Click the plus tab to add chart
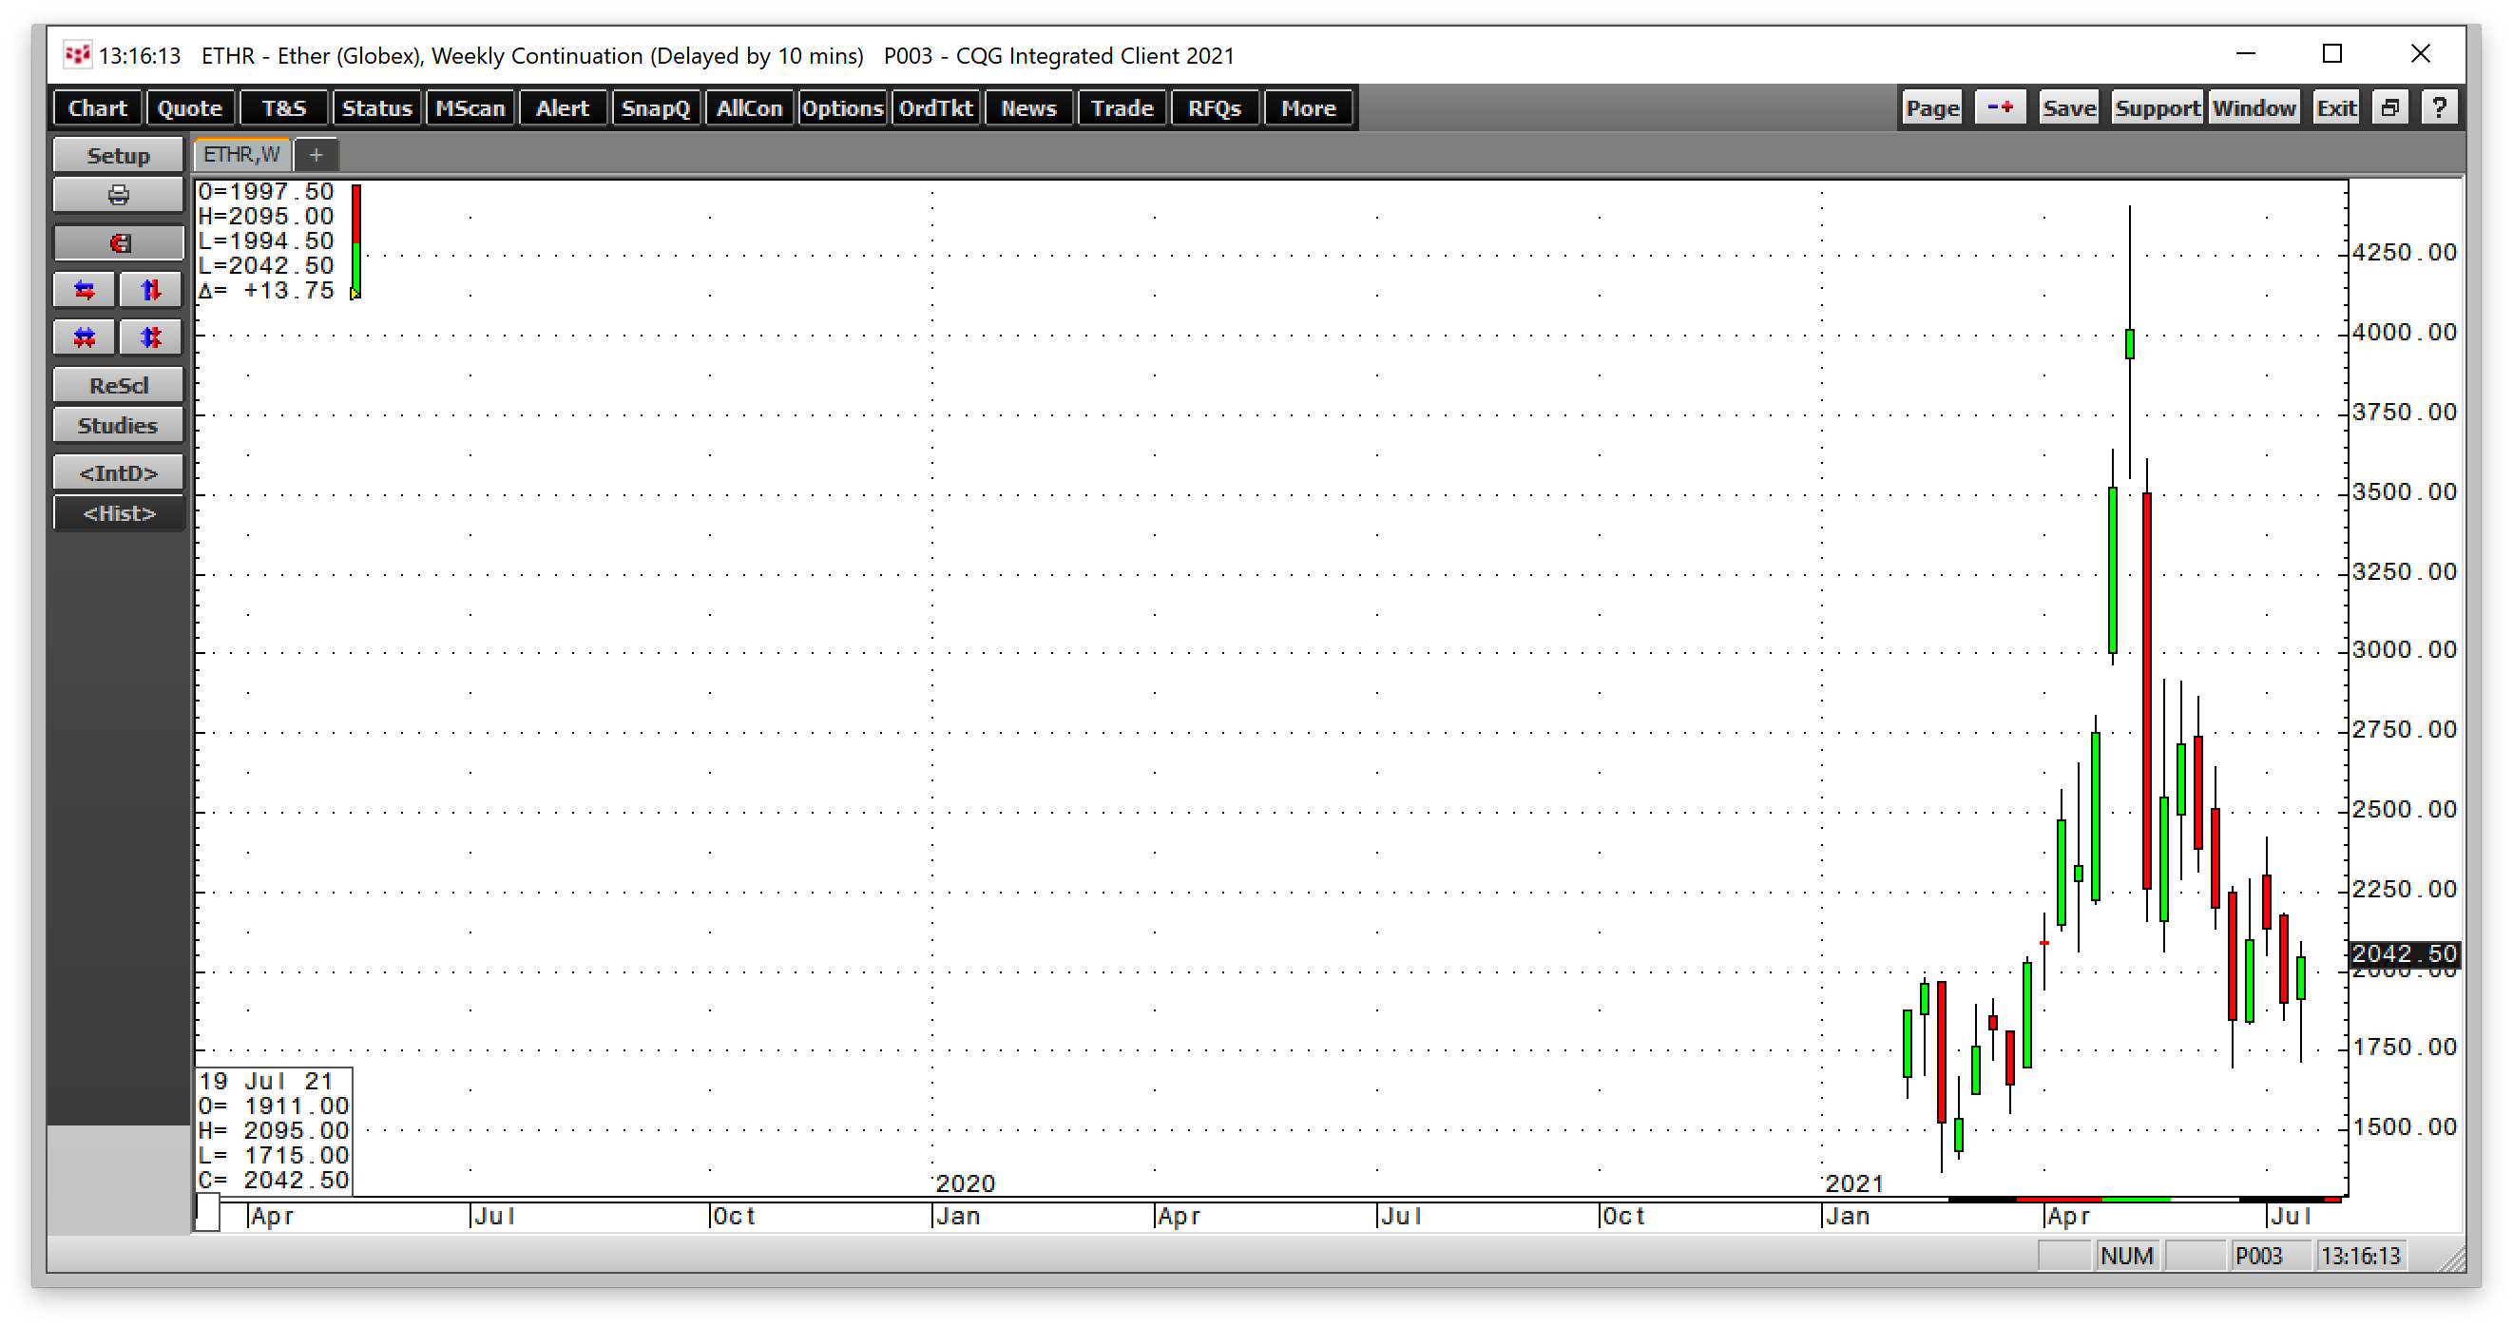Screen dimensions: 2513x1327 pos(317,155)
